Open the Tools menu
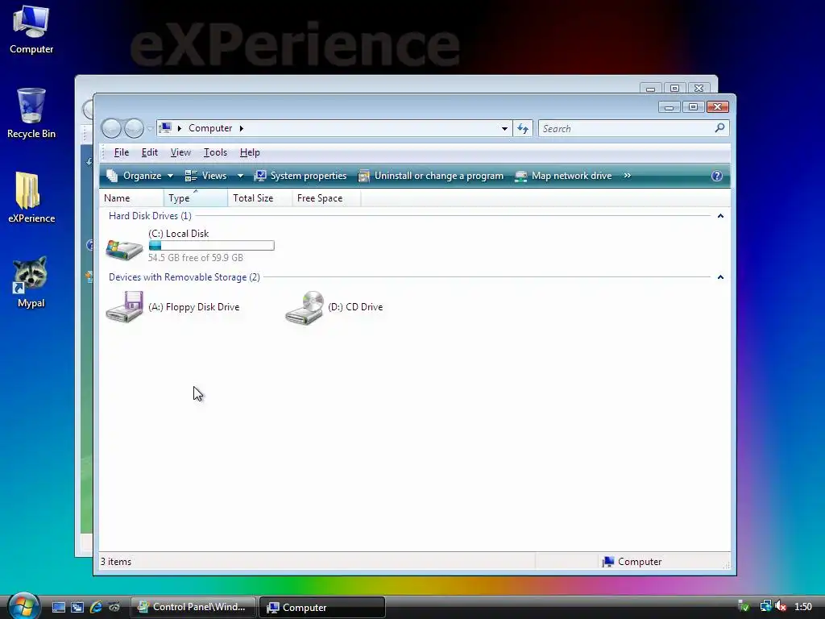825x619 pixels. pos(215,152)
